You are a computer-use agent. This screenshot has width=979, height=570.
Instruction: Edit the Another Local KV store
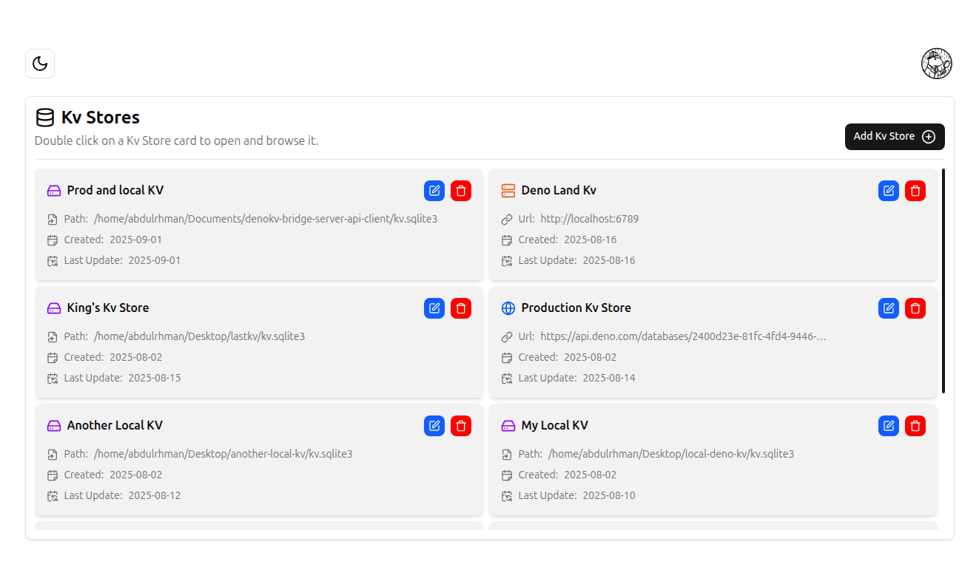point(434,426)
